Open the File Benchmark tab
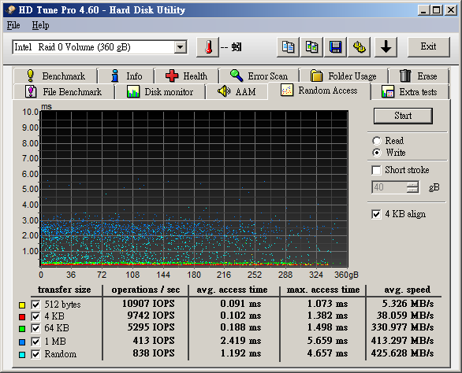 (x=64, y=92)
